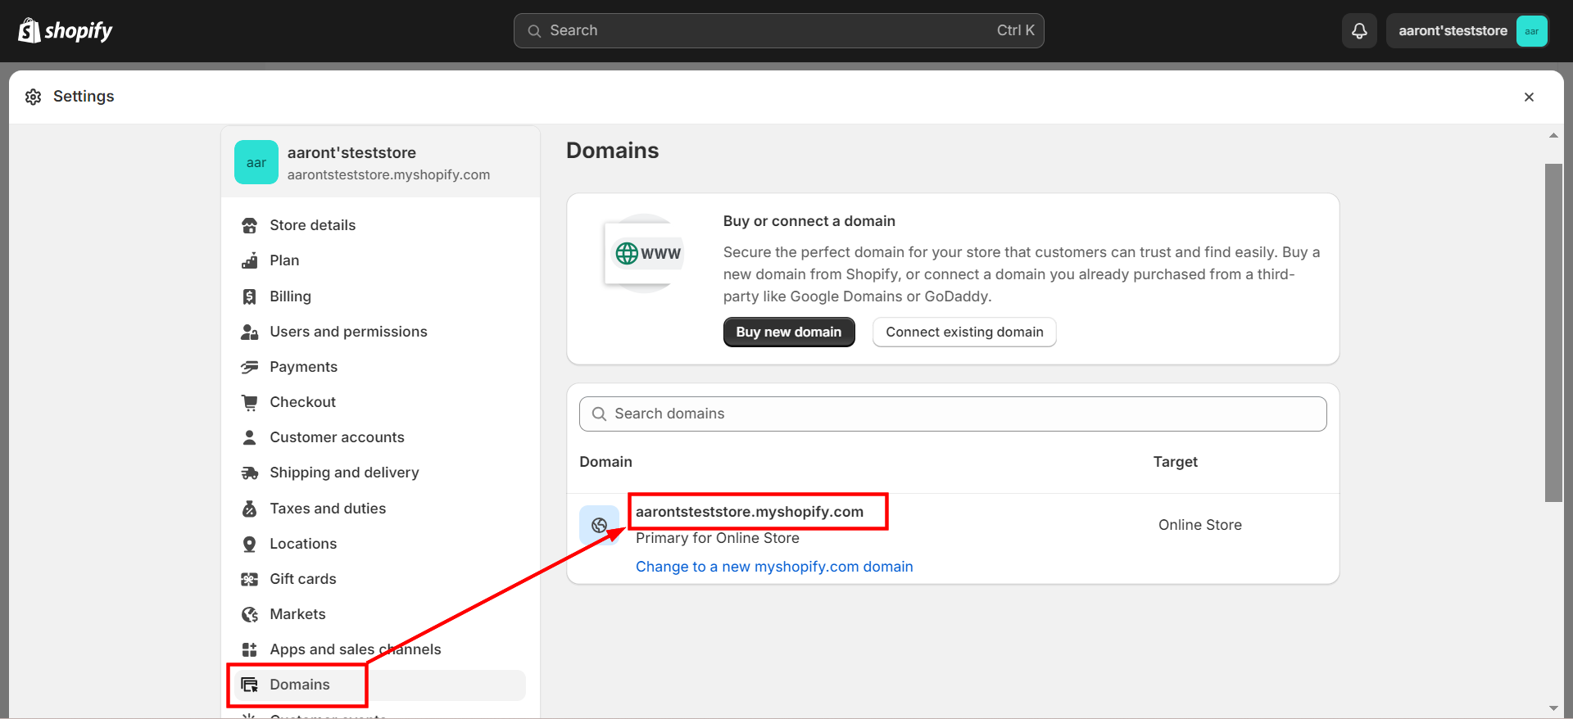1573x719 pixels.
Task: Click the Locations pin icon
Action: click(x=250, y=544)
